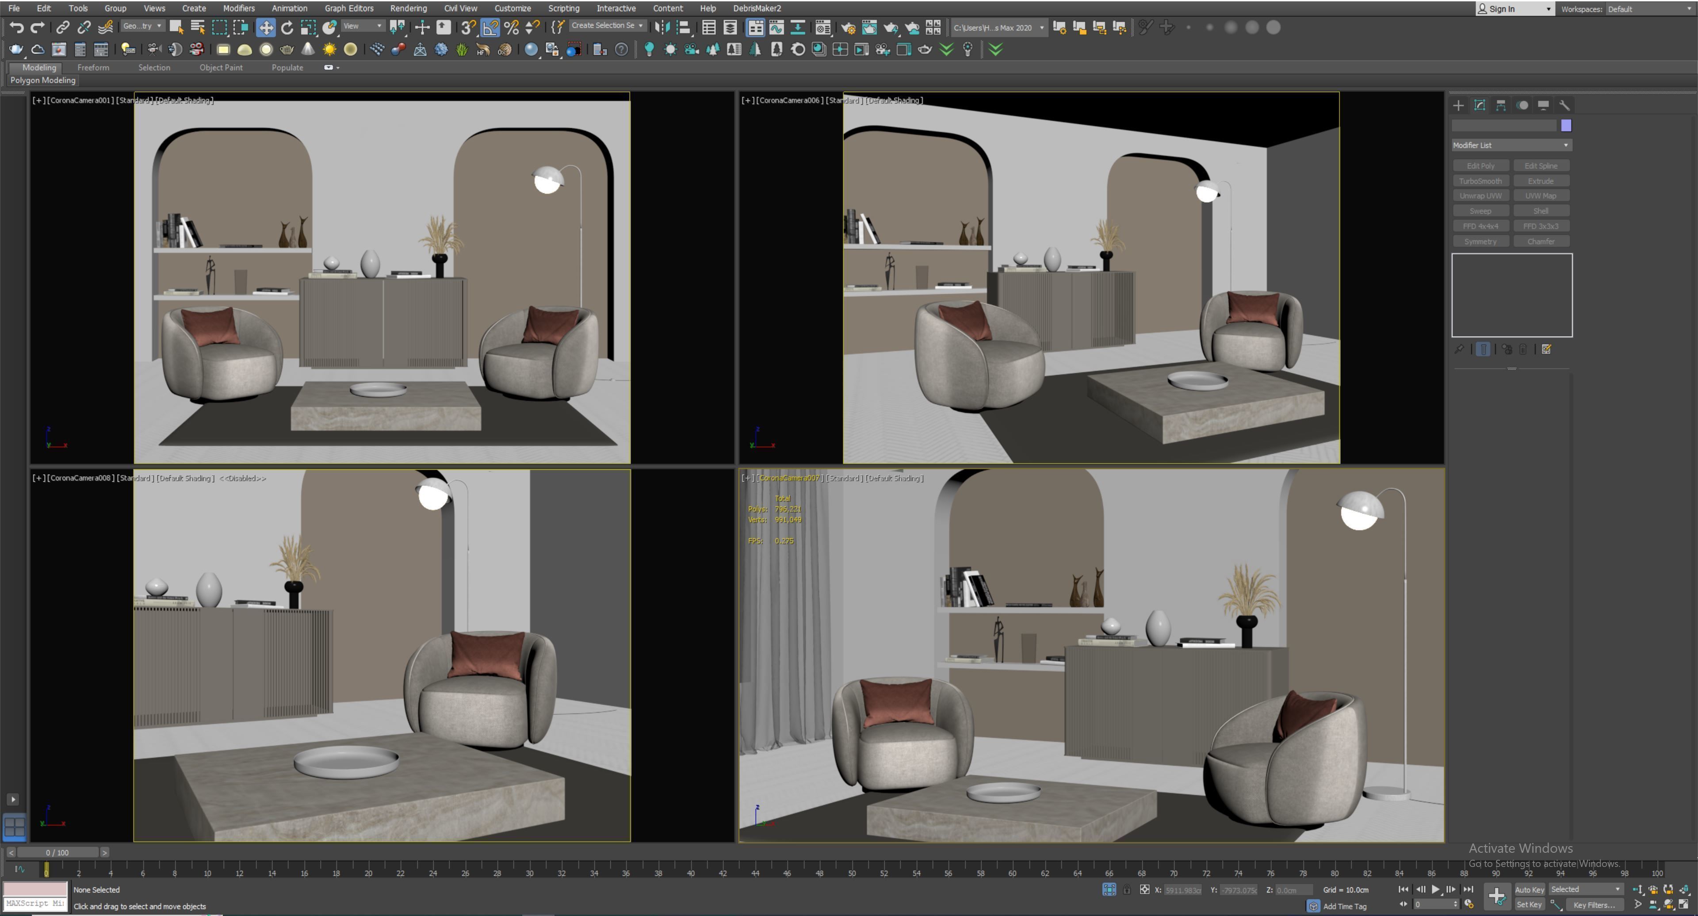Open the Curve Editor icon
The width and height of the screenshot is (1698, 916).
(x=776, y=27)
